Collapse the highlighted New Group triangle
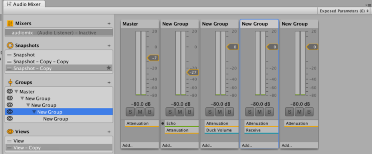 [x=34, y=112]
